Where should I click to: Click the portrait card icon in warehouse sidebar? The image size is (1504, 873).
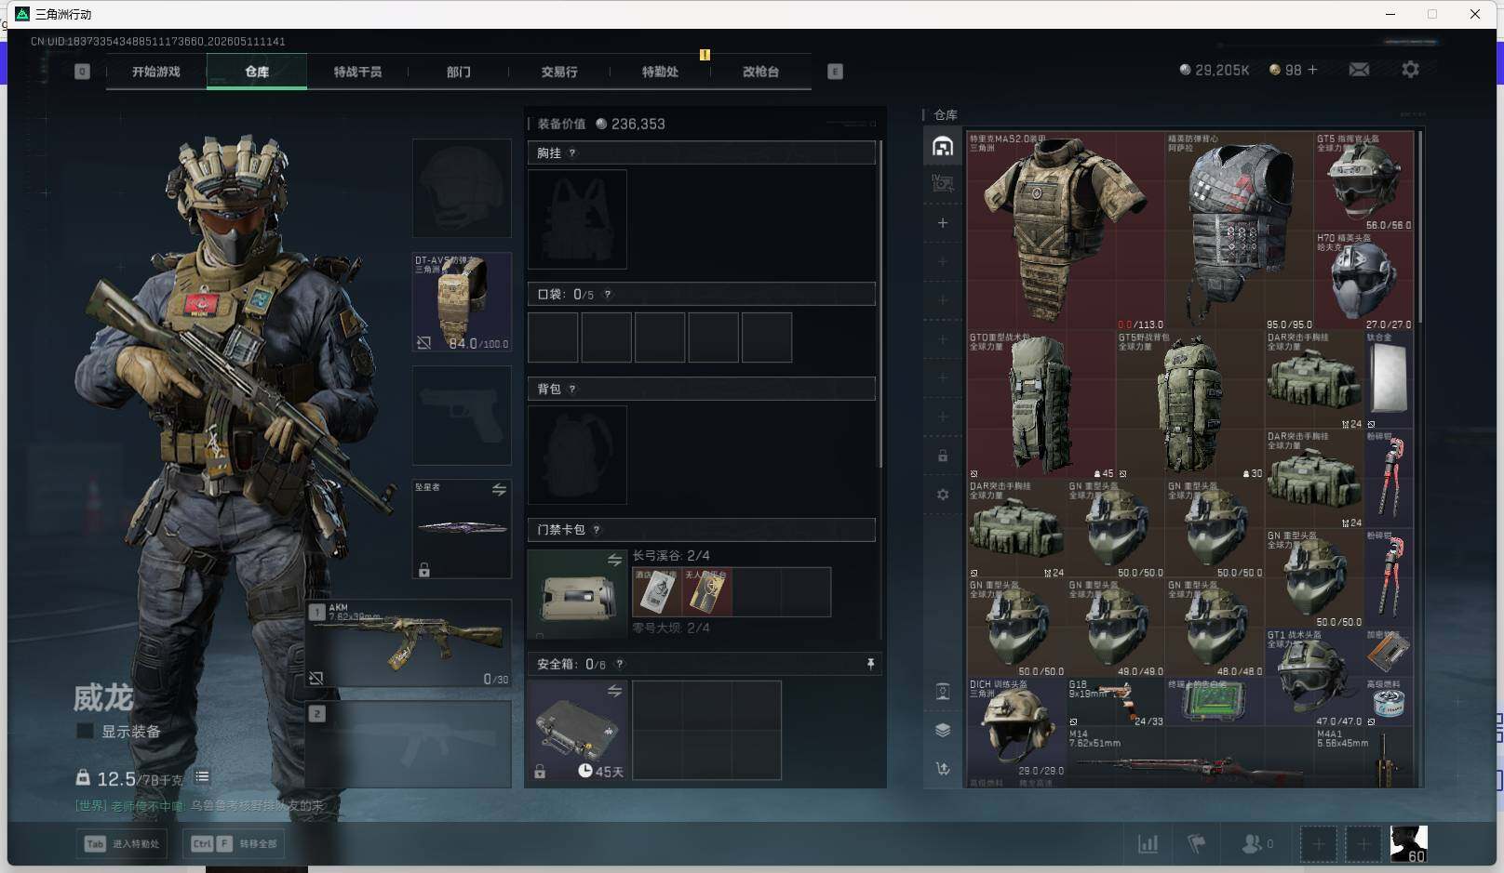coord(943,691)
